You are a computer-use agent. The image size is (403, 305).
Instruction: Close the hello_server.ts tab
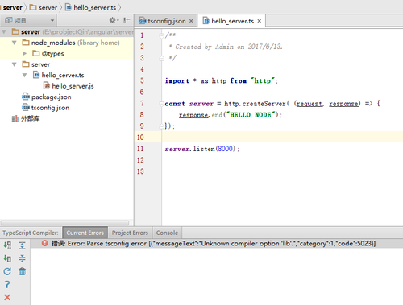pos(260,21)
